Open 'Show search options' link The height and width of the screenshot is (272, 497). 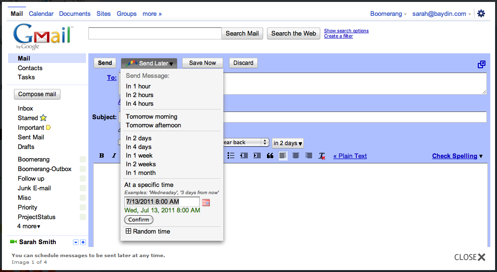(346, 30)
